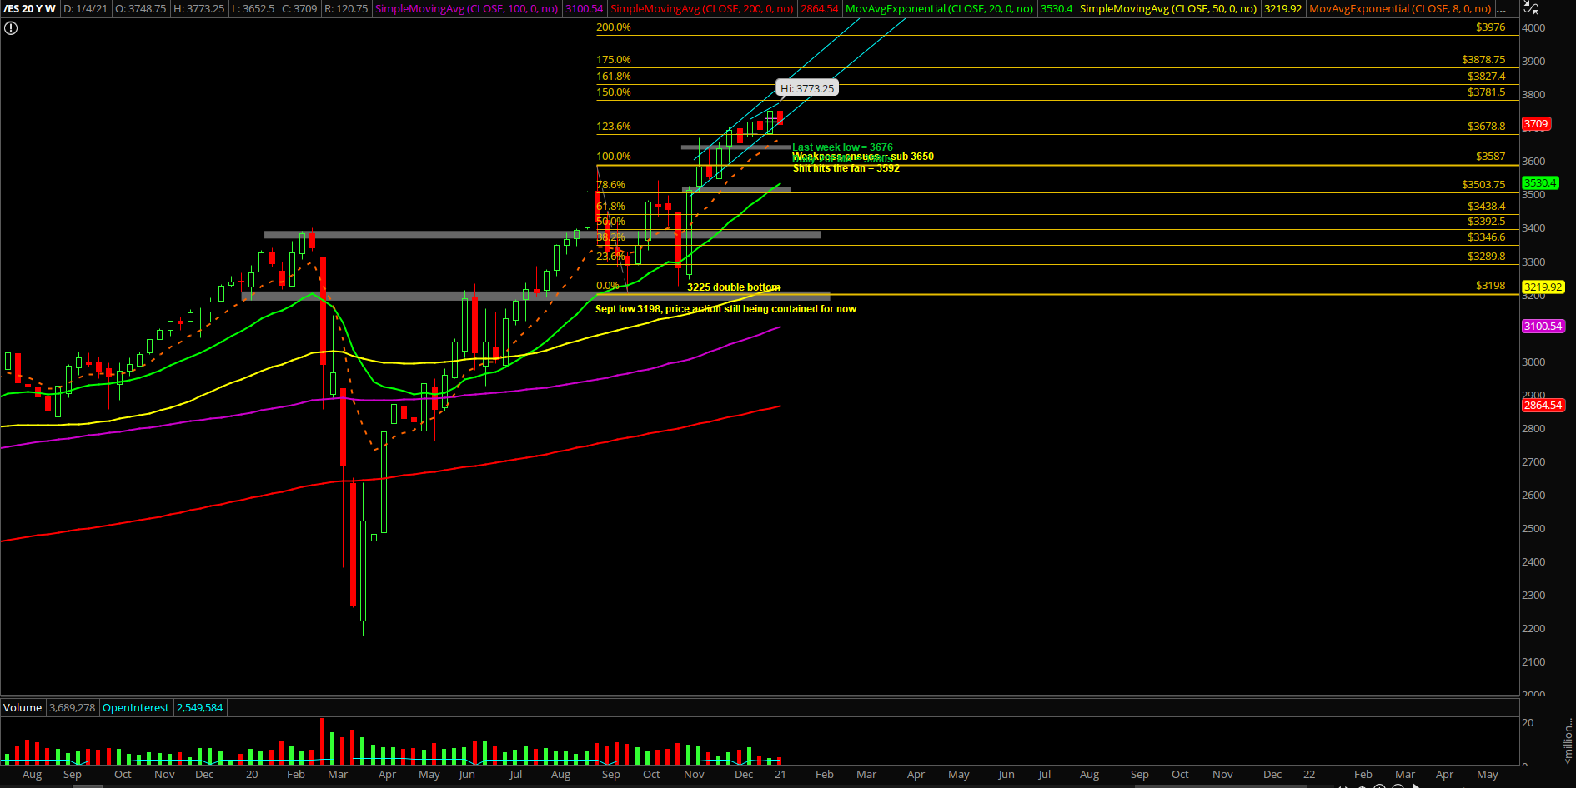Click the $3198 Fibonacci price label

tap(1490, 286)
